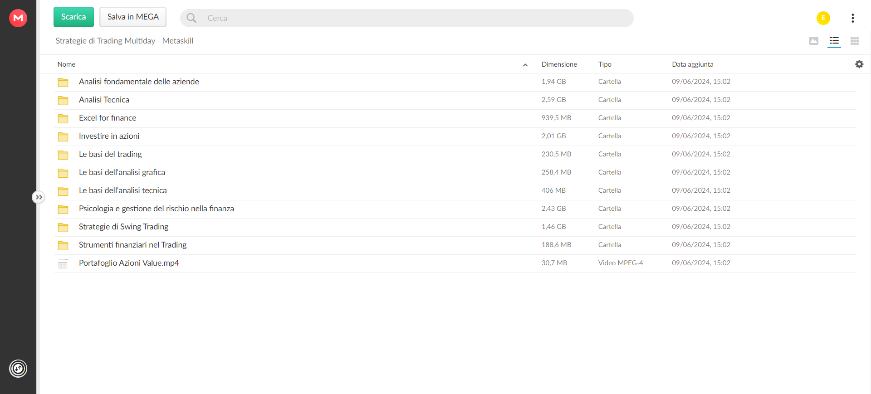Select Le basi dell'analisi tecnica name
The width and height of the screenshot is (871, 394).
(123, 190)
